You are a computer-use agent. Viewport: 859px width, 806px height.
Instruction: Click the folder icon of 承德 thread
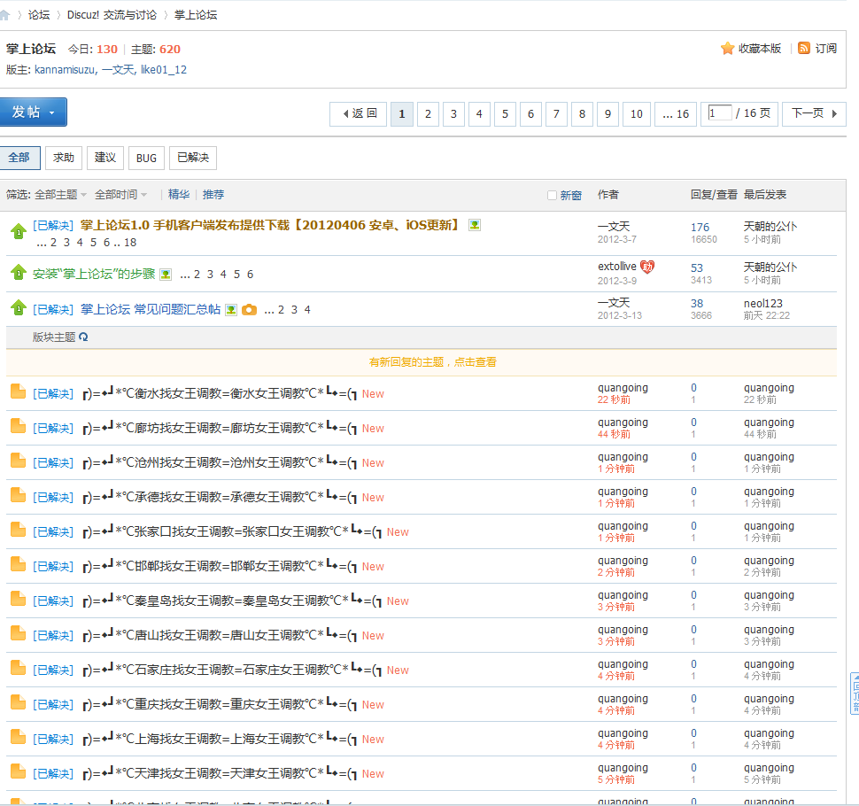tap(19, 495)
